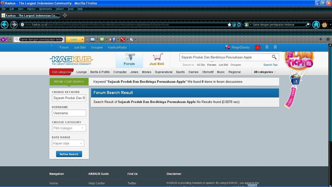The height and width of the screenshot is (187, 332).
Task: Reload the page using the circular refresh icon
Action: (239, 25)
